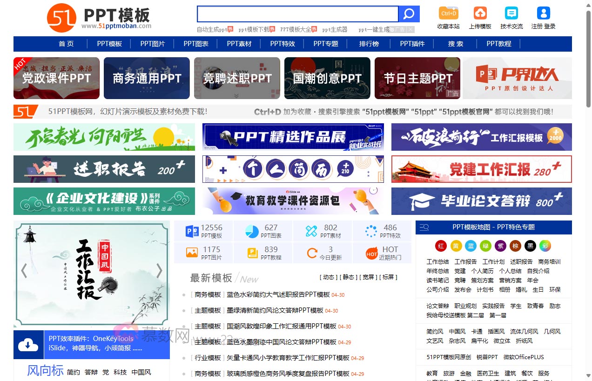The image size is (592, 381).
Task: Click the 上传模板 upload icon
Action: tap(480, 12)
